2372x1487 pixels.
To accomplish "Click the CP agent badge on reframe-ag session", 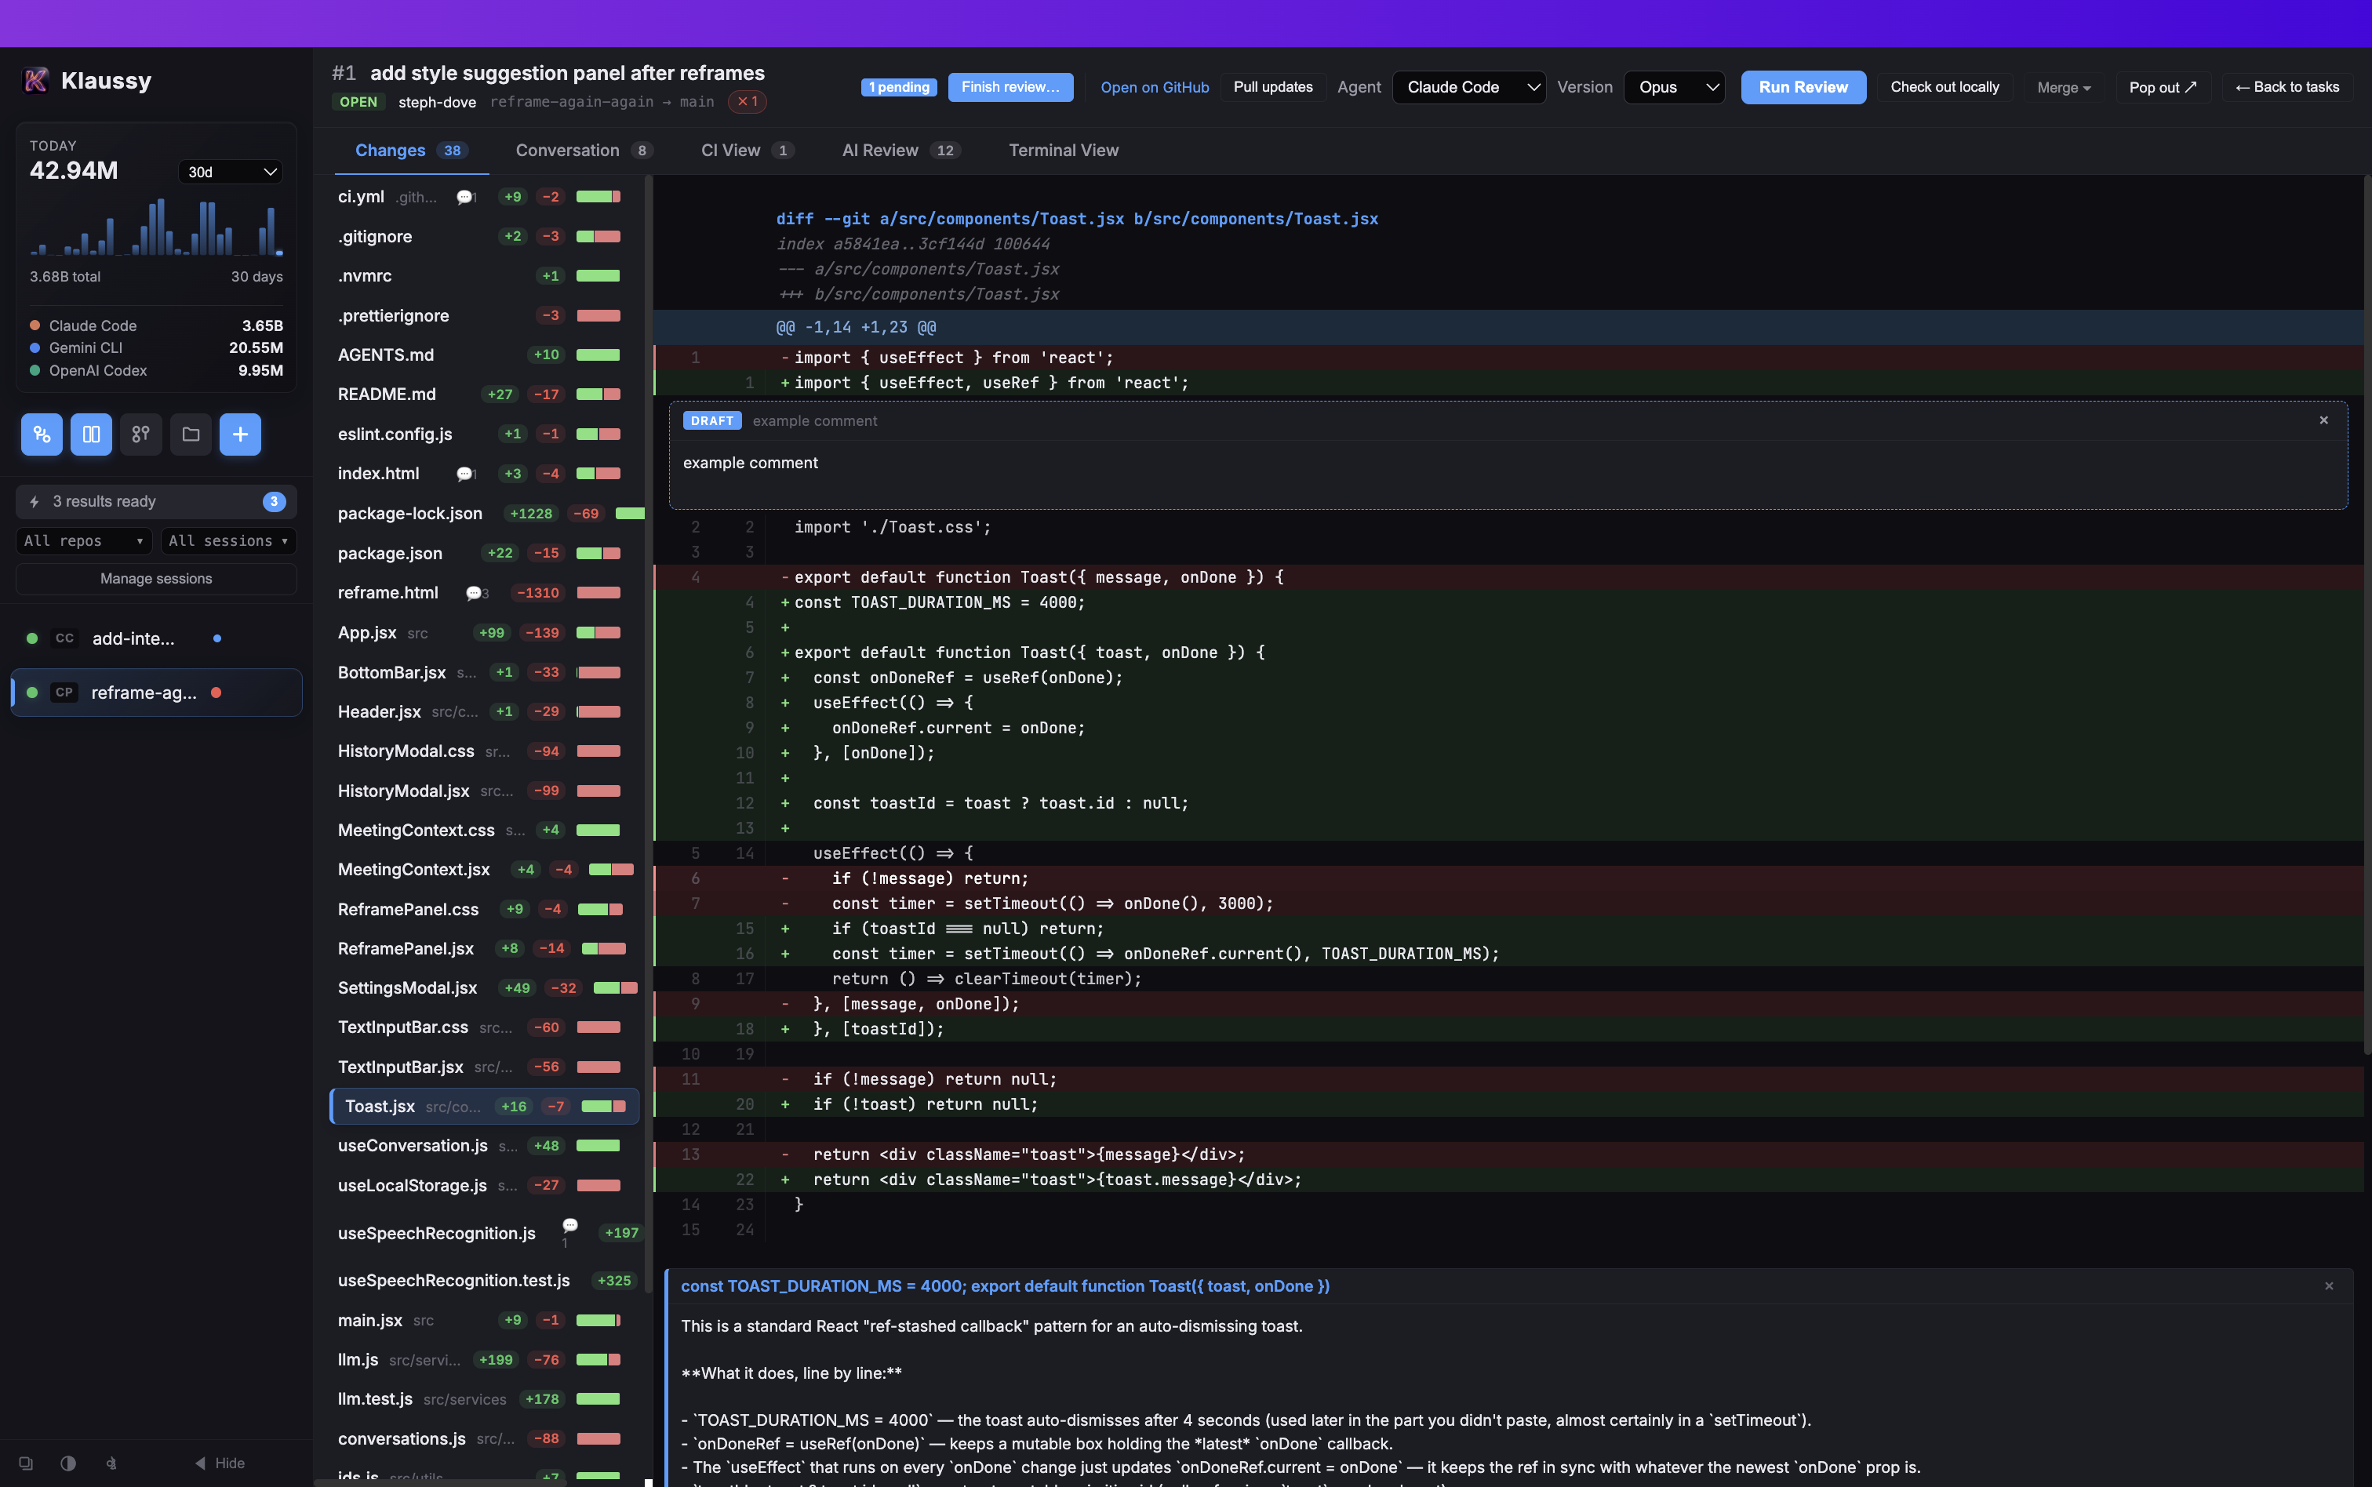I will [x=65, y=693].
